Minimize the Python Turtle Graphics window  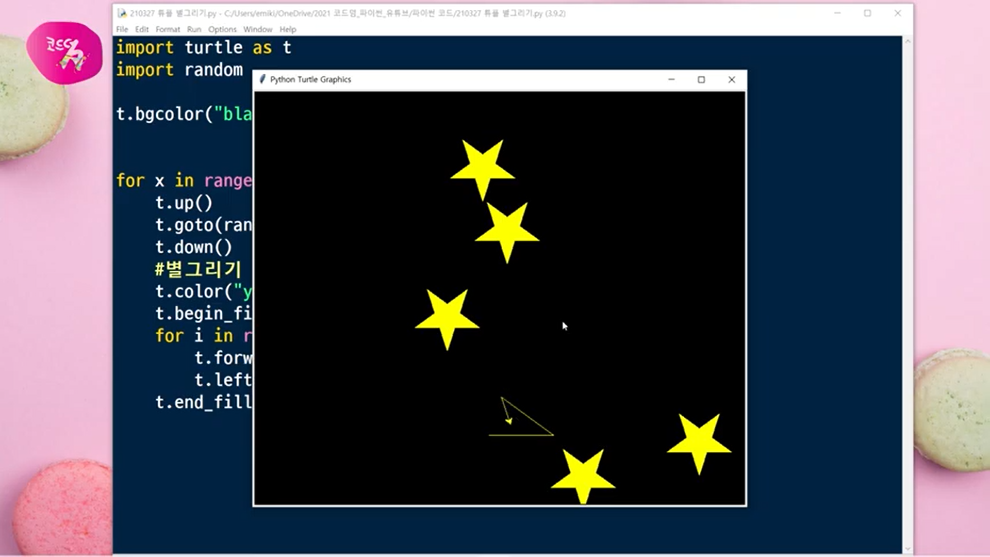point(671,79)
